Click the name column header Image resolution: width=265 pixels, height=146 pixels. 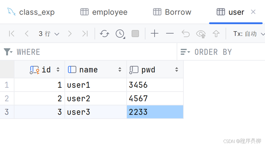[x=96, y=70]
